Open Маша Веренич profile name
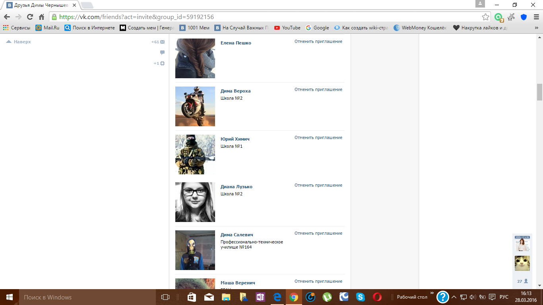The image size is (543, 305). tap(238, 283)
